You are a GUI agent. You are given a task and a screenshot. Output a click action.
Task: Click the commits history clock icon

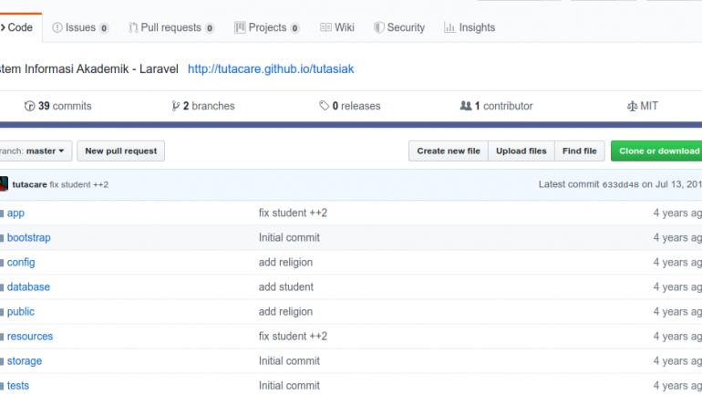click(x=29, y=106)
